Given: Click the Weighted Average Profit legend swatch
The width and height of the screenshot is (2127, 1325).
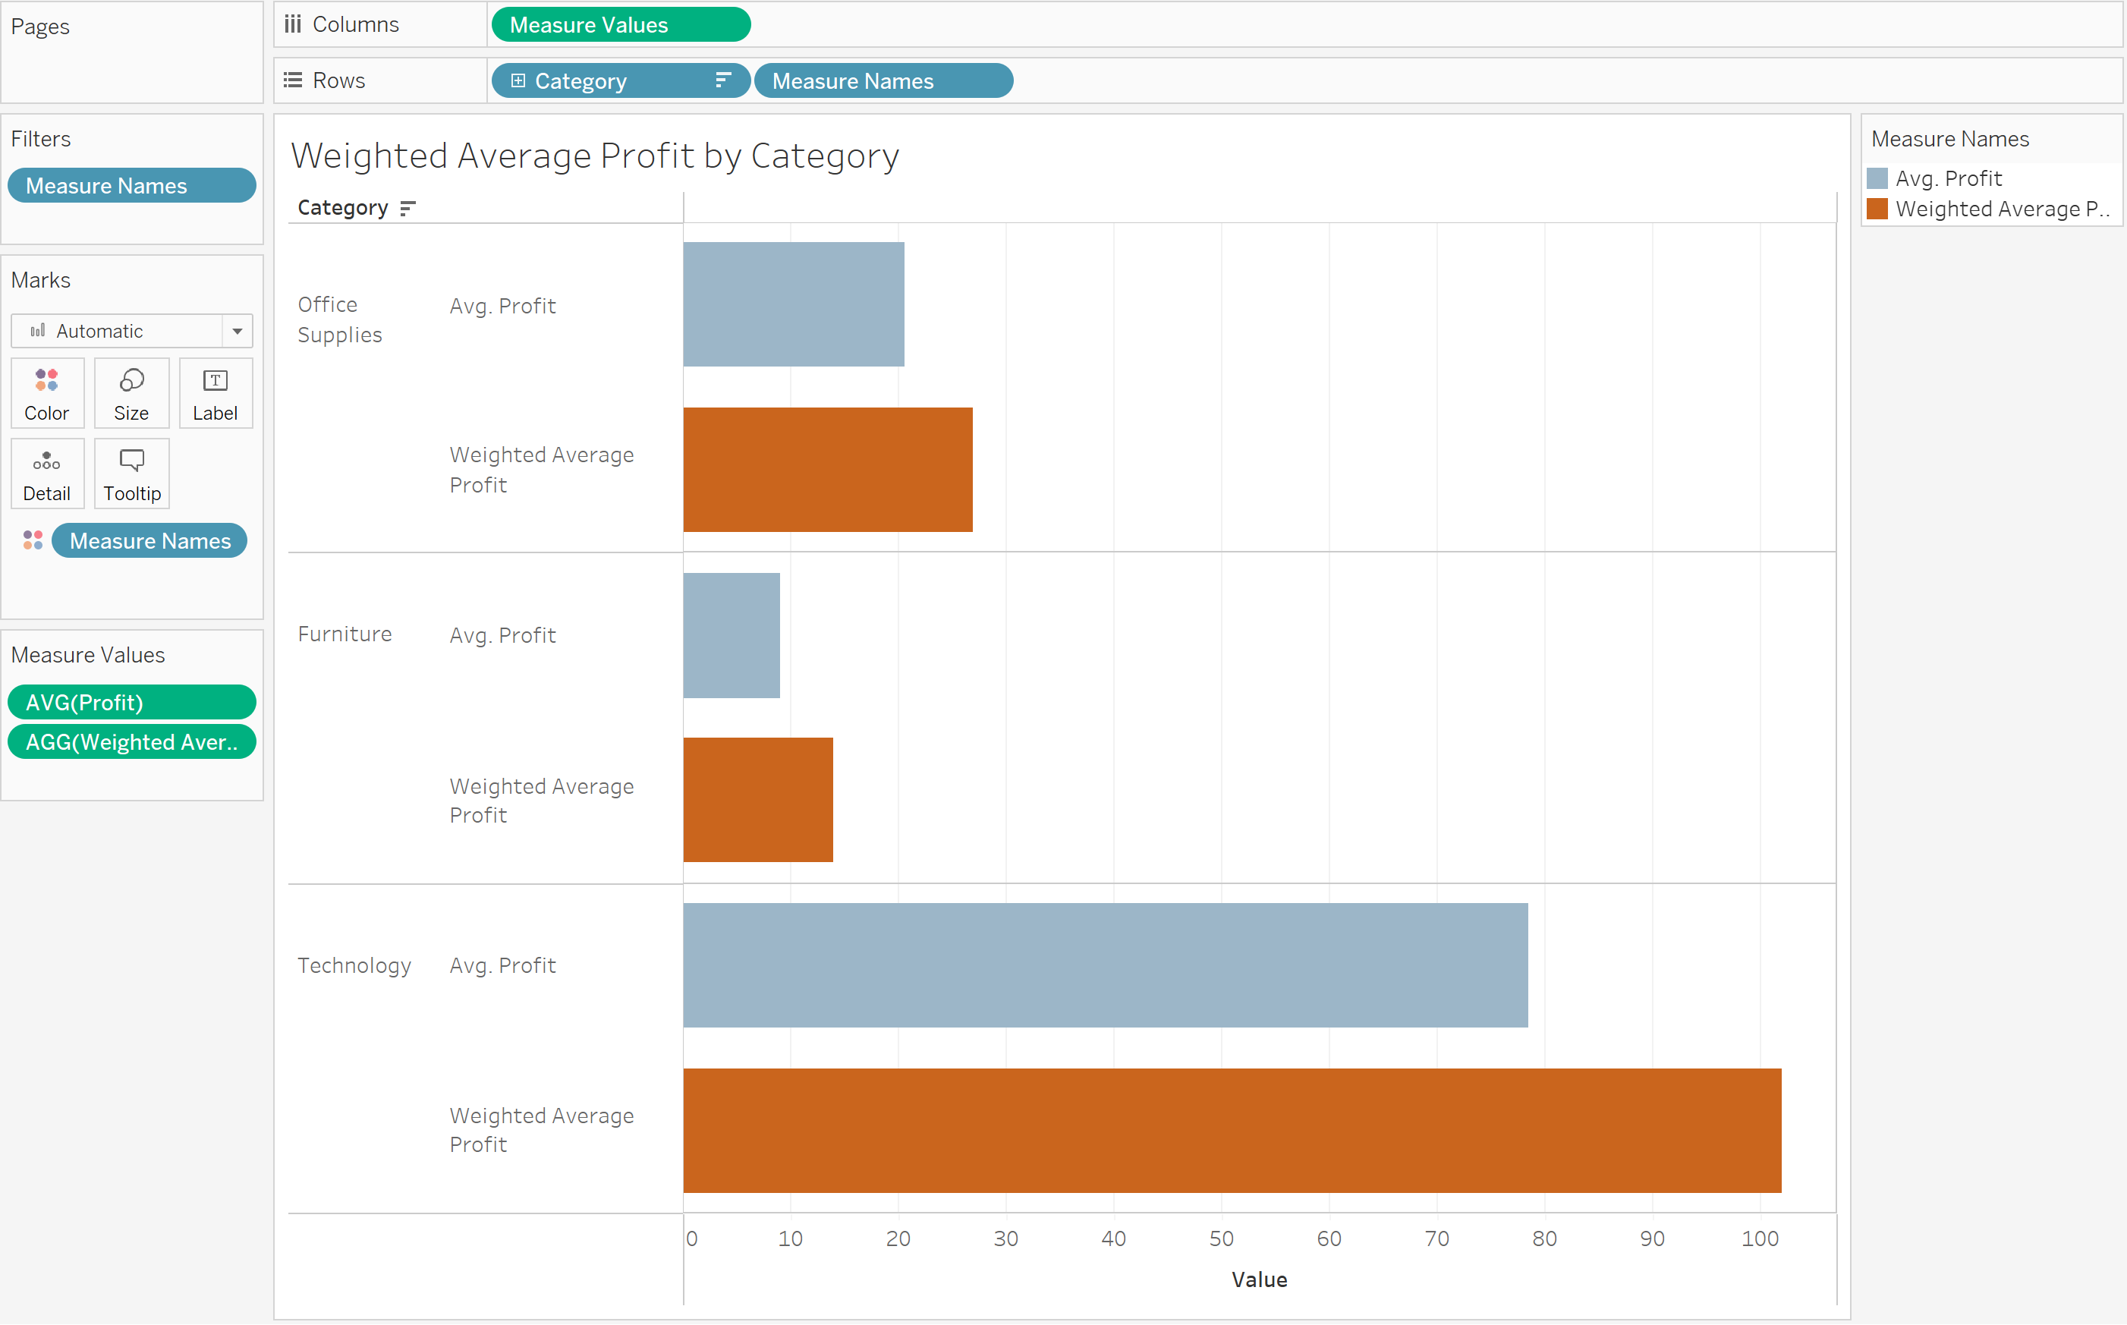Looking at the screenshot, I should (x=1877, y=209).
